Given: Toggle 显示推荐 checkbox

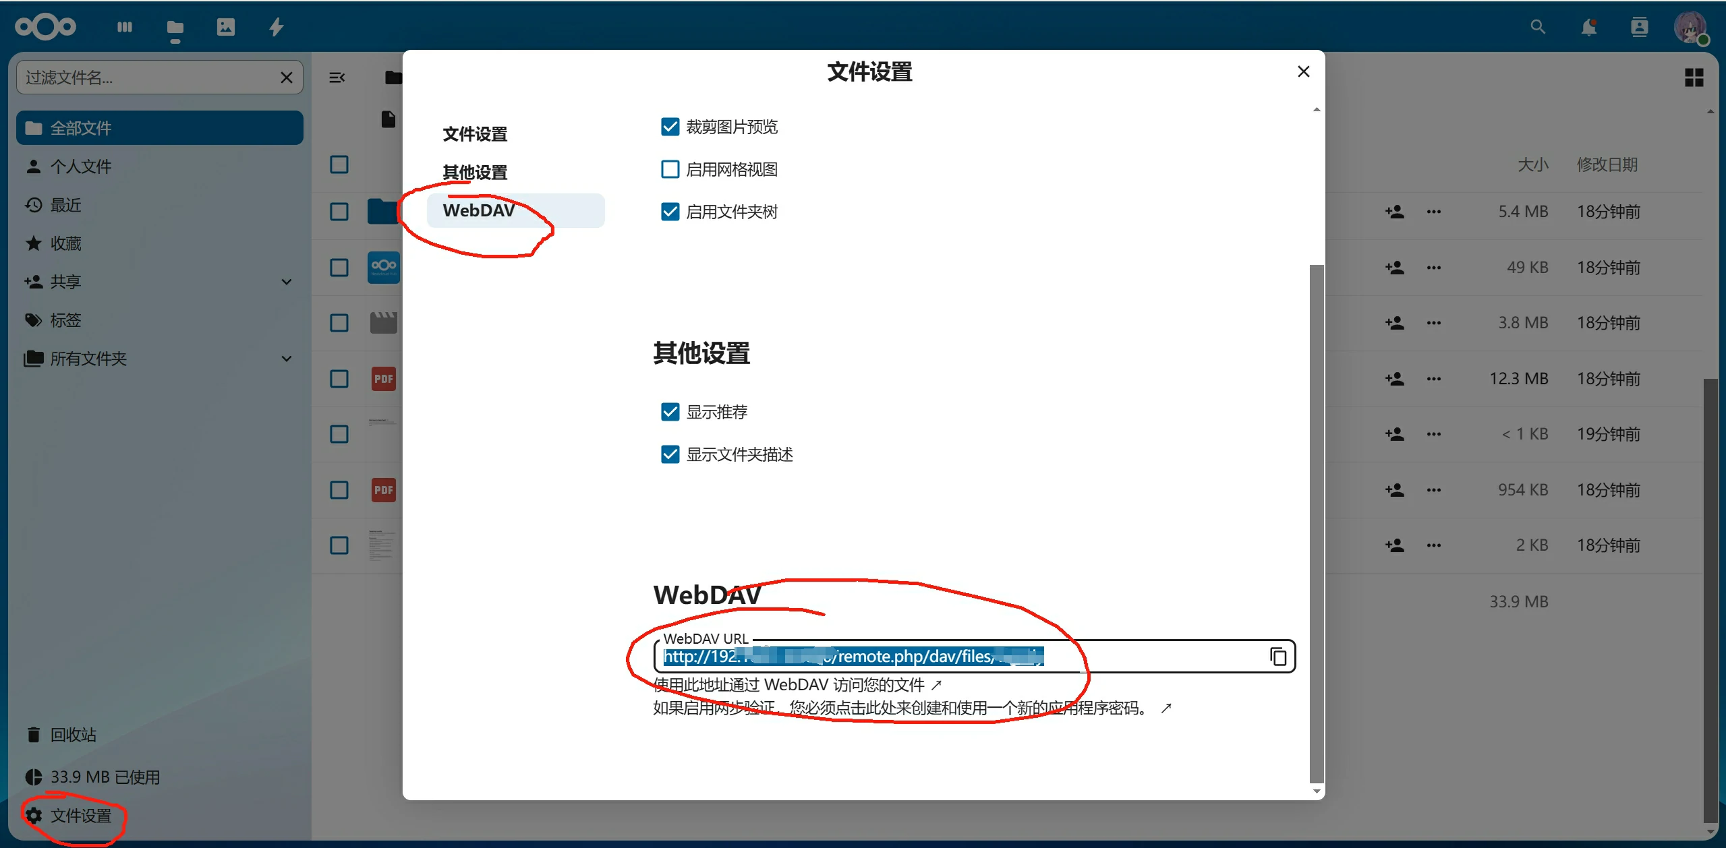Looking at the screenshot, I should point(670,412).
